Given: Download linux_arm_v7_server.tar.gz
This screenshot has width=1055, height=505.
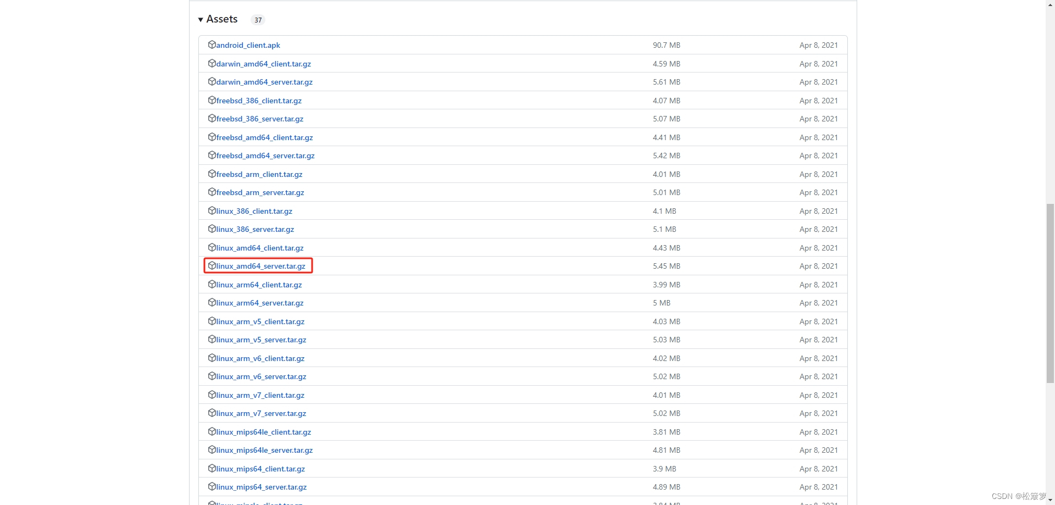Looking at the screenshot, I should coord(262,413).
